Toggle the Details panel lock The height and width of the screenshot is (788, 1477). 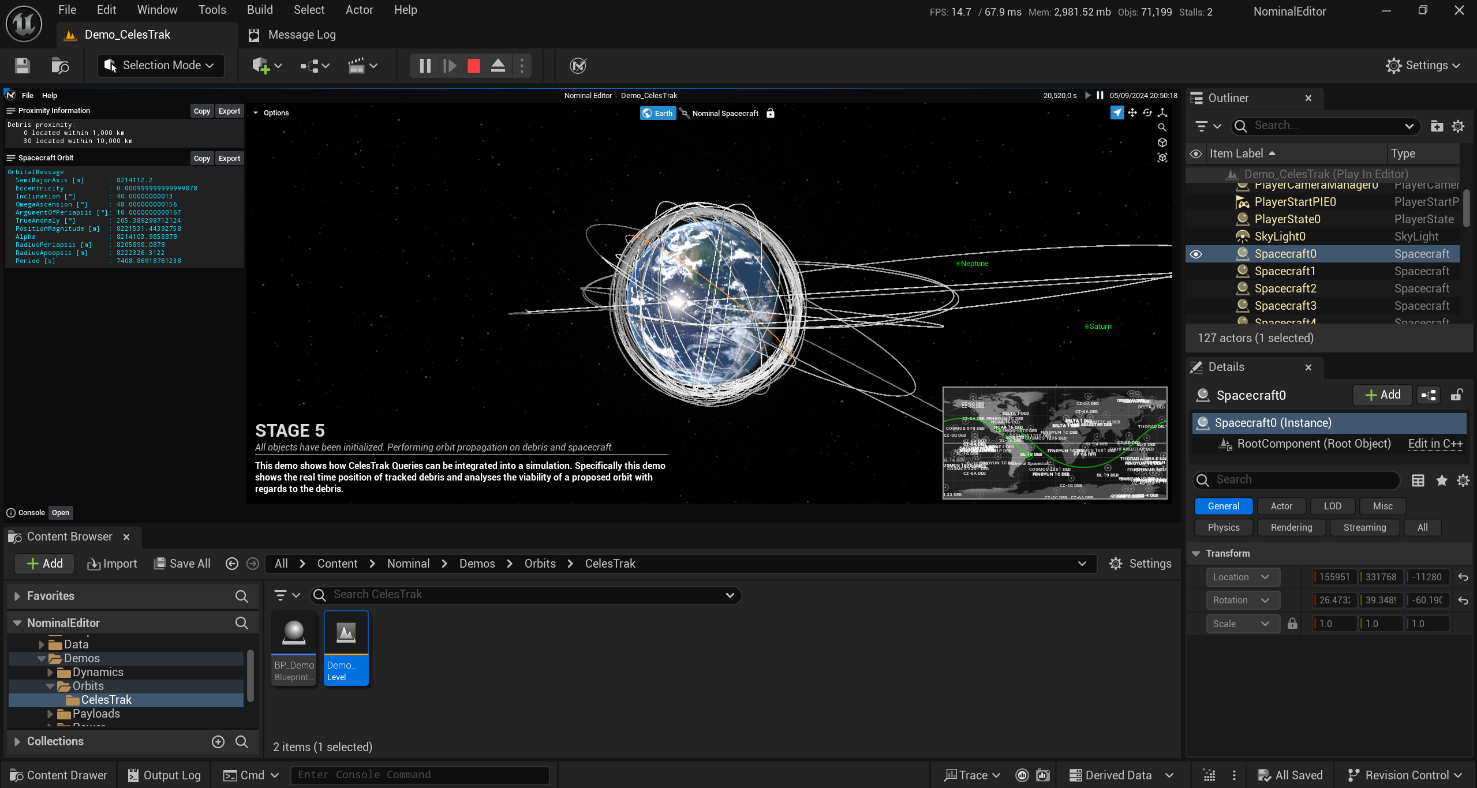click(1457, 395)
